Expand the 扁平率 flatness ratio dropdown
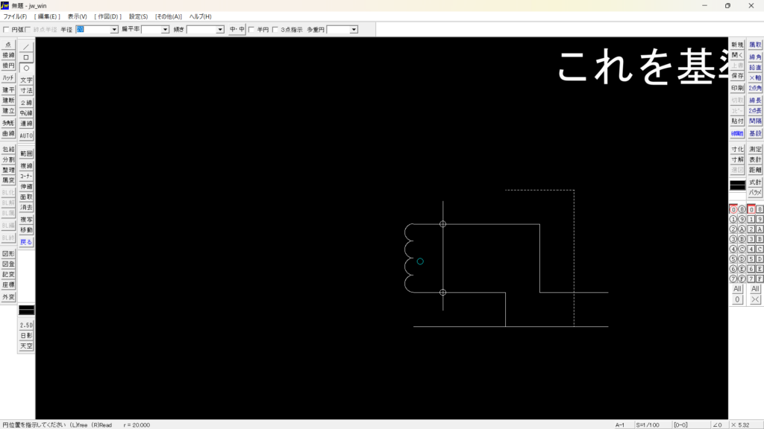 [x=165, y=30]
